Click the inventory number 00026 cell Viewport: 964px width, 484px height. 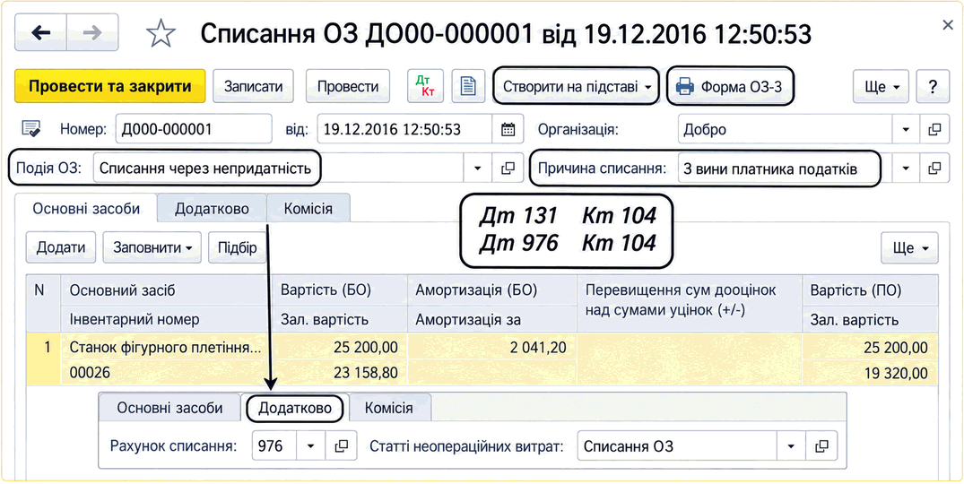coord(167,372)
